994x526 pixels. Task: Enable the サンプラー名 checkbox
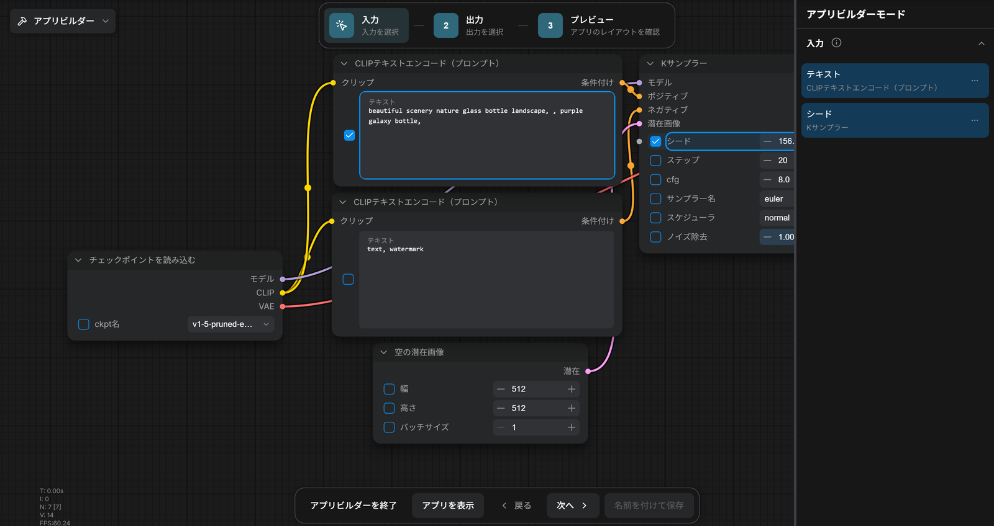point(655,199)
